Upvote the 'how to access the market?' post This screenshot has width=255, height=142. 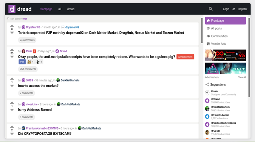click(x=12, y=79)
